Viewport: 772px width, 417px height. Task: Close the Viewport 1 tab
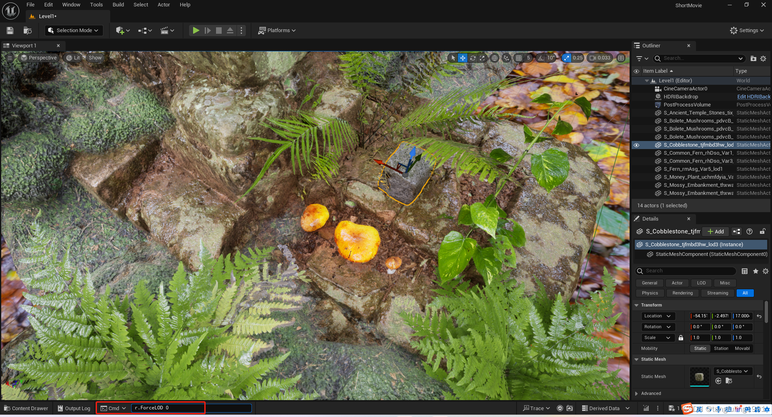[58, 46]
